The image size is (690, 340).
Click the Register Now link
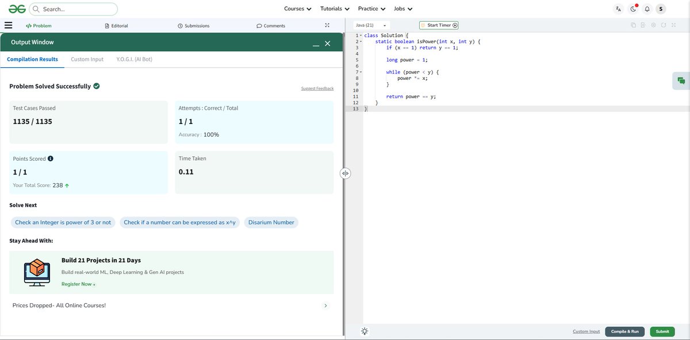pyautogui.click(x=79, y=284)
